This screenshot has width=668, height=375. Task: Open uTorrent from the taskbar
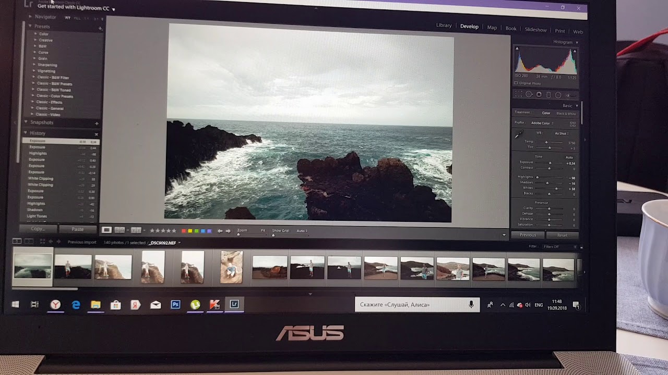pyautogui.click(x=195, y=305)
